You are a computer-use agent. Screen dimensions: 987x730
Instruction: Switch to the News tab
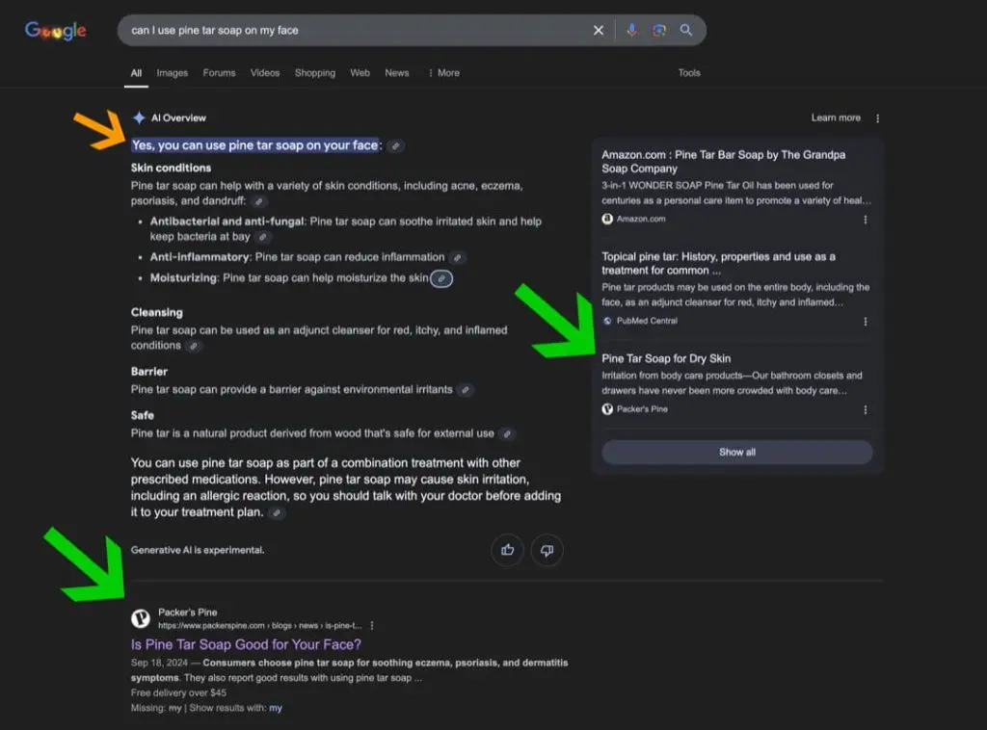pos(396,72)
